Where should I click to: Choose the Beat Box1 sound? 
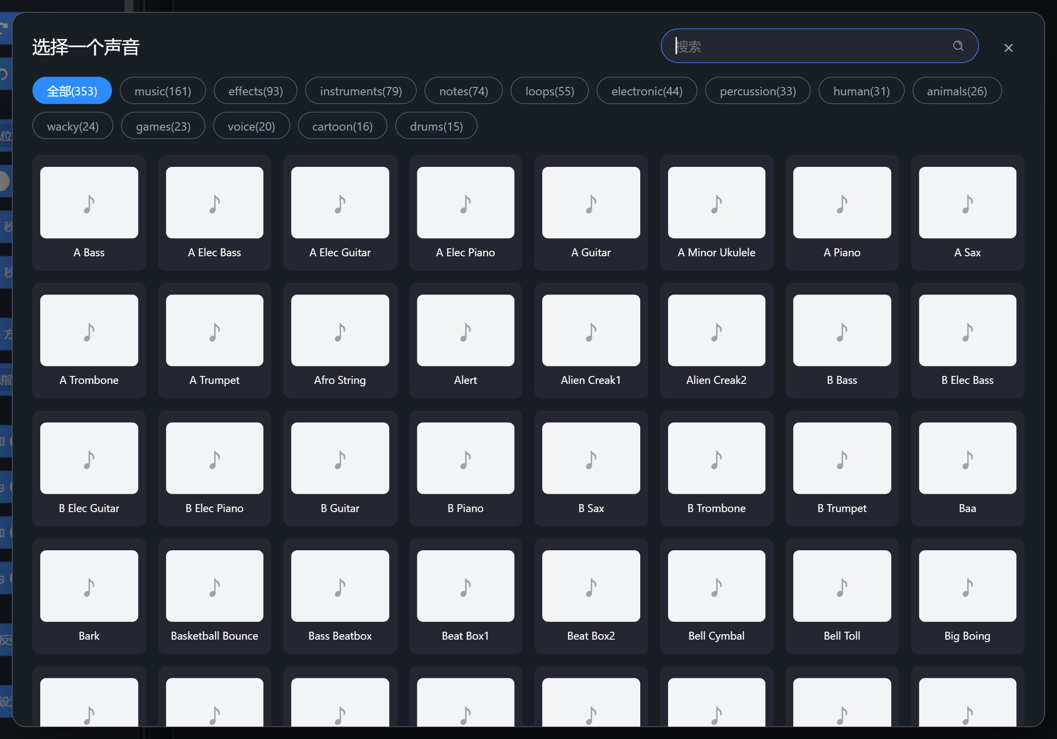(x=466, y=596)
